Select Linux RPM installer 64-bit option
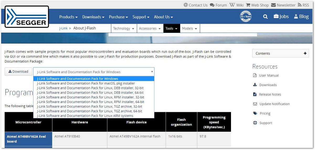315x150 pixels. [x=94, y=102]
